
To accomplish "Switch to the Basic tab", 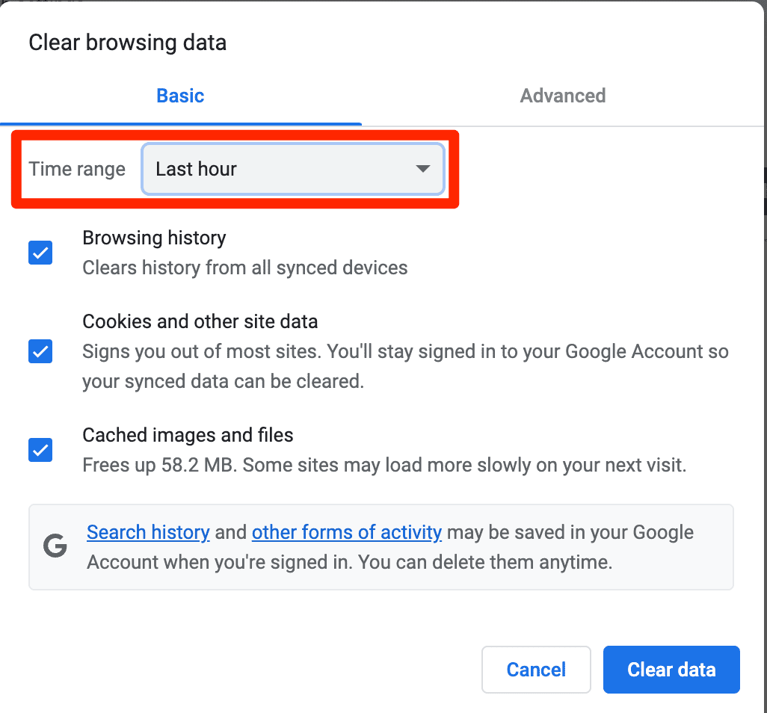I will click(180, 96).
